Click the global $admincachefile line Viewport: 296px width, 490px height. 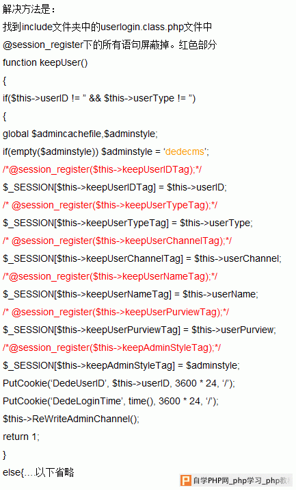(x=81, y=134)
